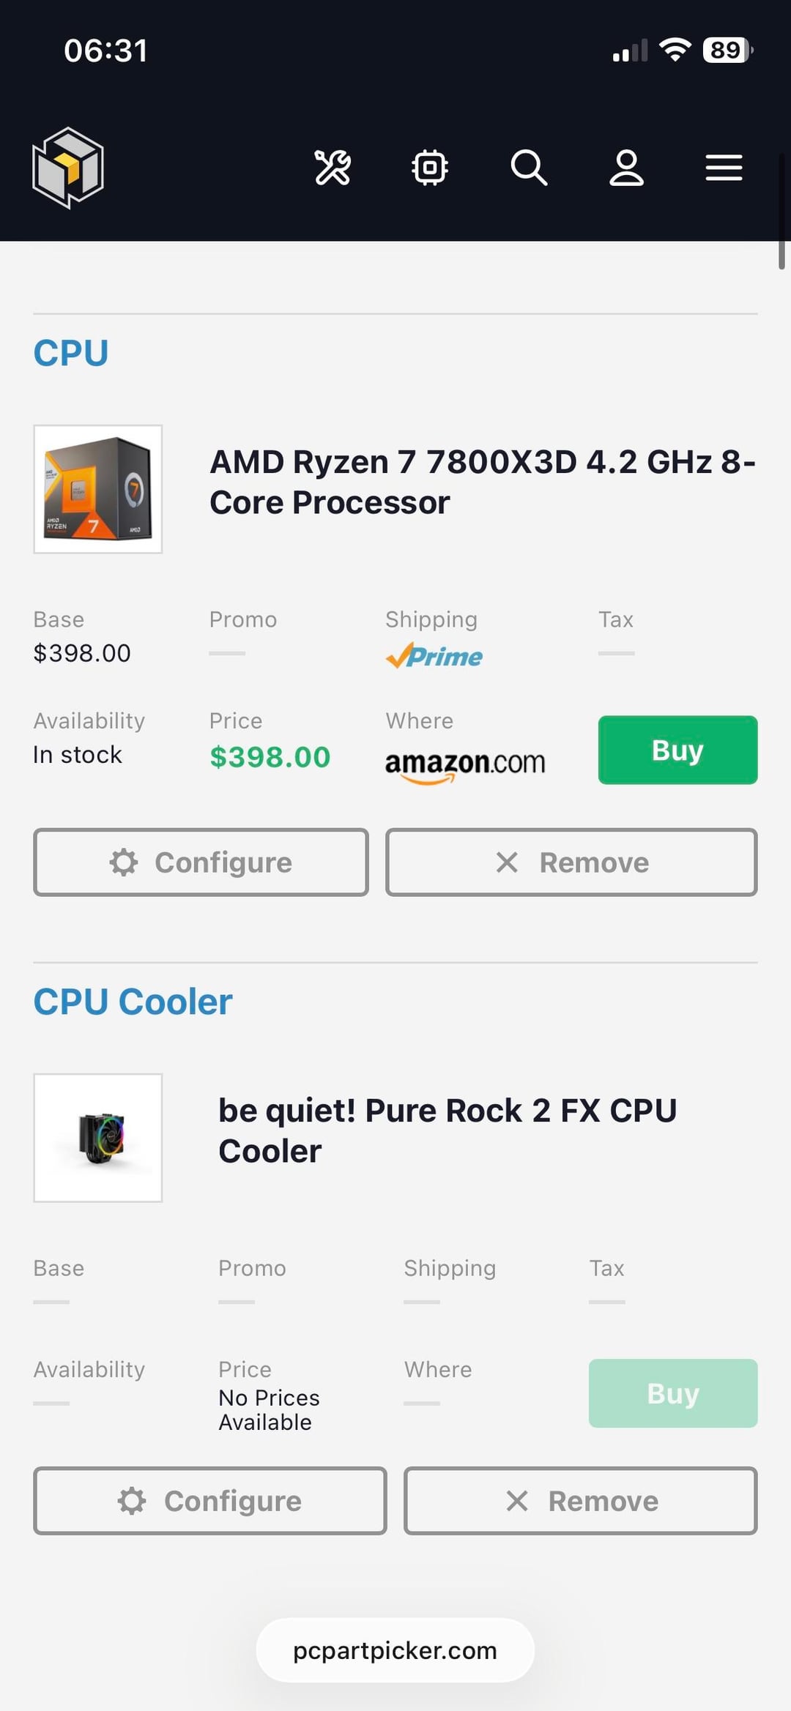Tap the pcpartpicker.com address pill
The width and height of the screenshot is (791, 1711).
point(395,1650)
